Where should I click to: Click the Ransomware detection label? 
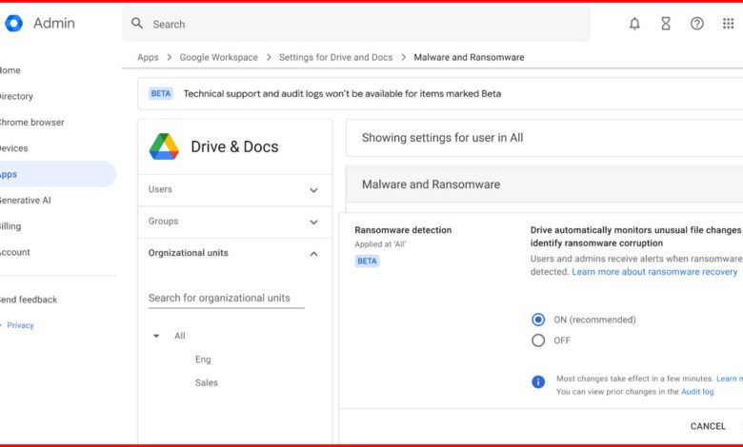(x=403, y=230)
